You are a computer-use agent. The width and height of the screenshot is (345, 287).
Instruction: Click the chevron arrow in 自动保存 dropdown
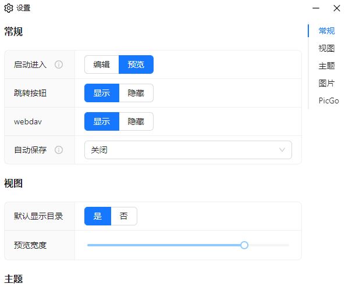coord(282,150)
